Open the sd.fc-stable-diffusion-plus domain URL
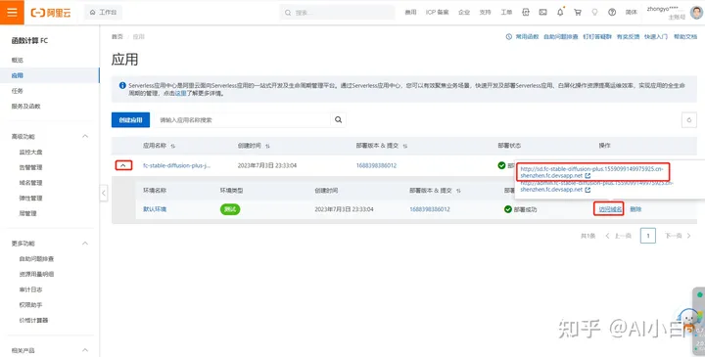This screenshot has height=357, width=705. [591, 172]
